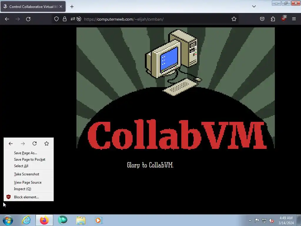The height and width of the screenshot is (226, 301).
Task: Go back using the toolbar back arrow
Action: coord(7,19)
